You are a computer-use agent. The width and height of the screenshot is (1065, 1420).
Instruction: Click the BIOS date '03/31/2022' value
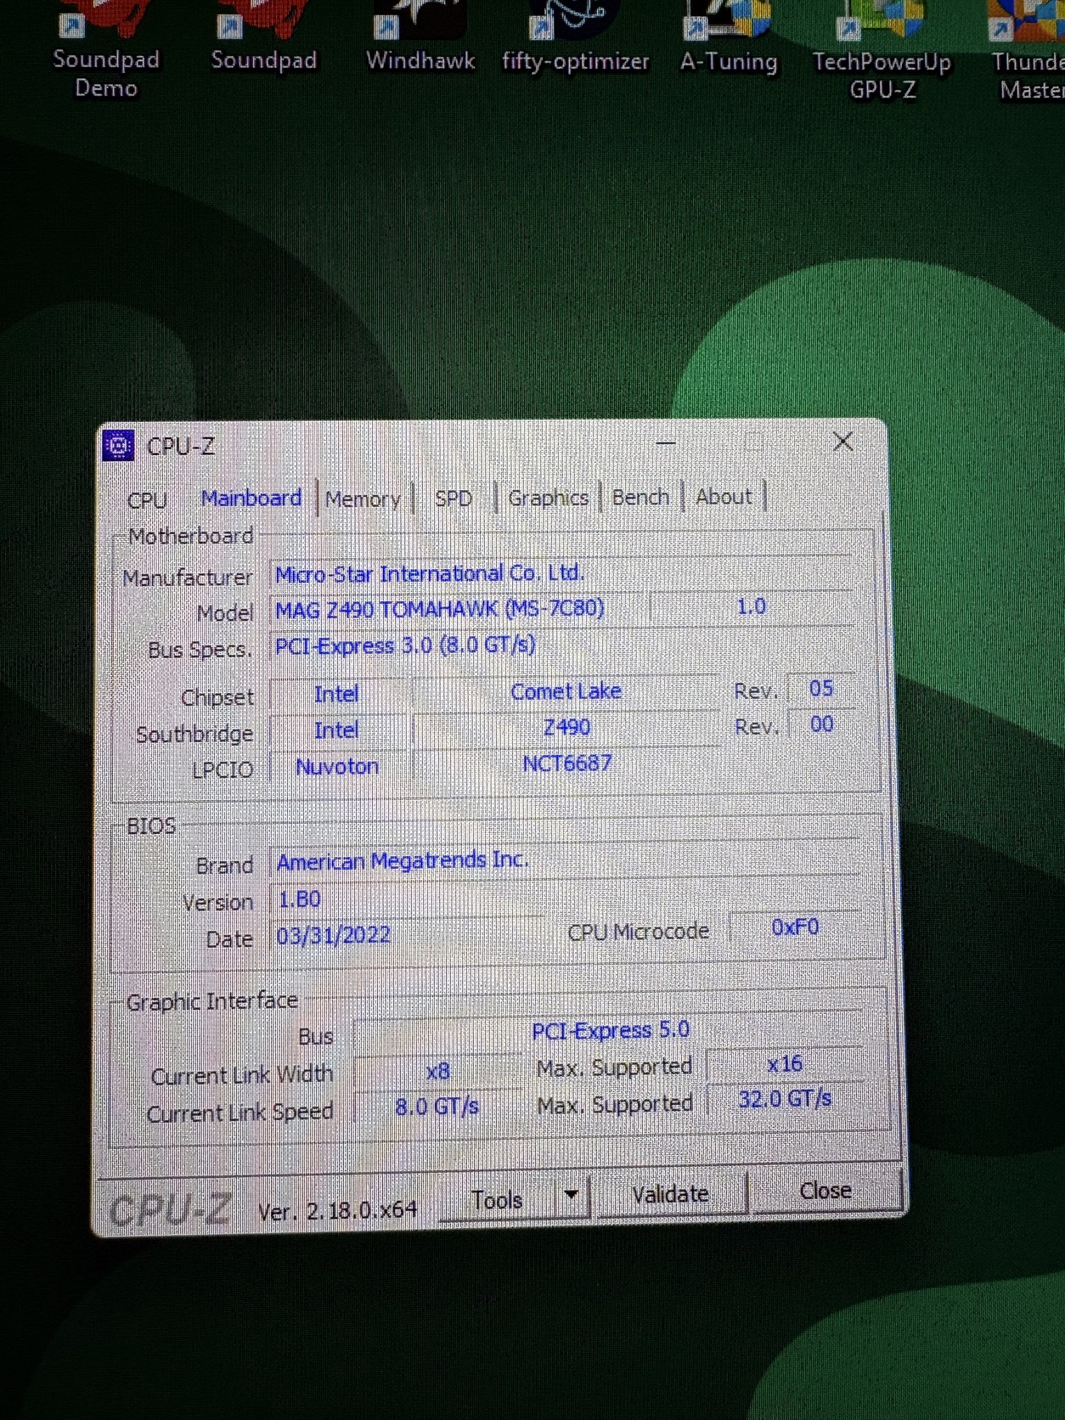pos(334,936)
